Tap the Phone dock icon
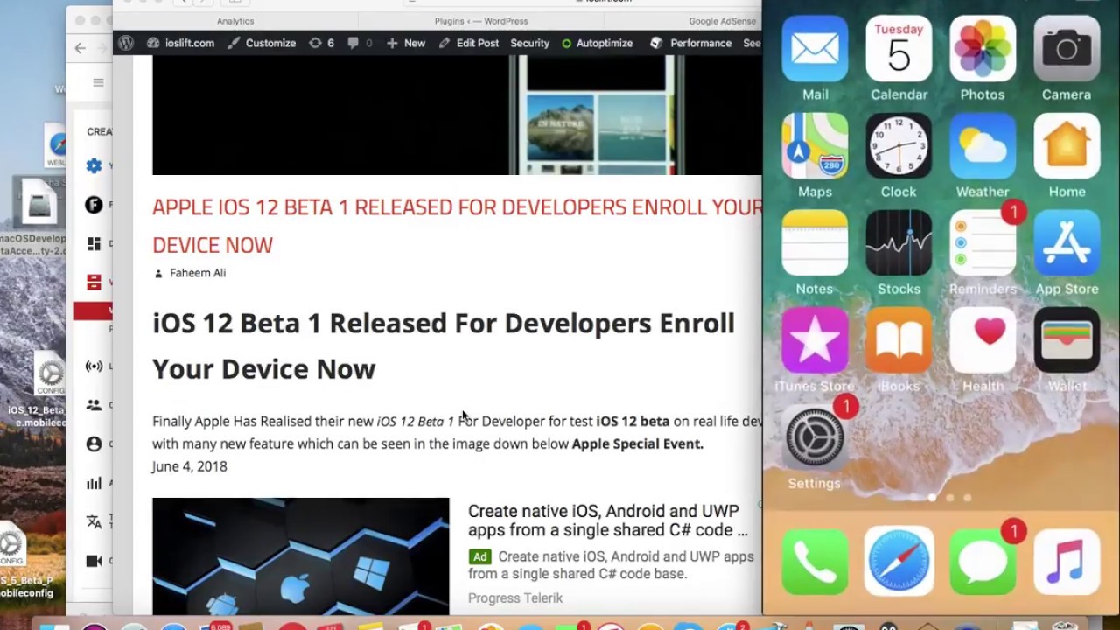 pos(815,561)
